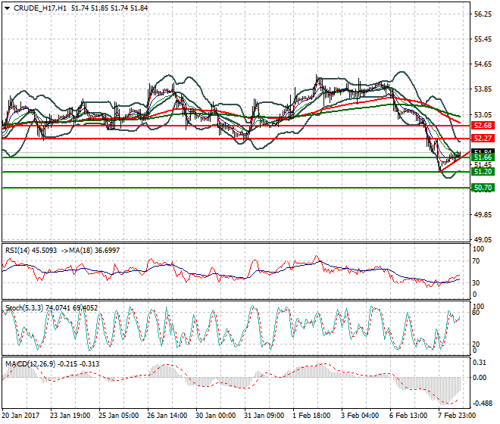Select the red 52.27 resistance price label
500x424 pixels.
click(483, 139)
